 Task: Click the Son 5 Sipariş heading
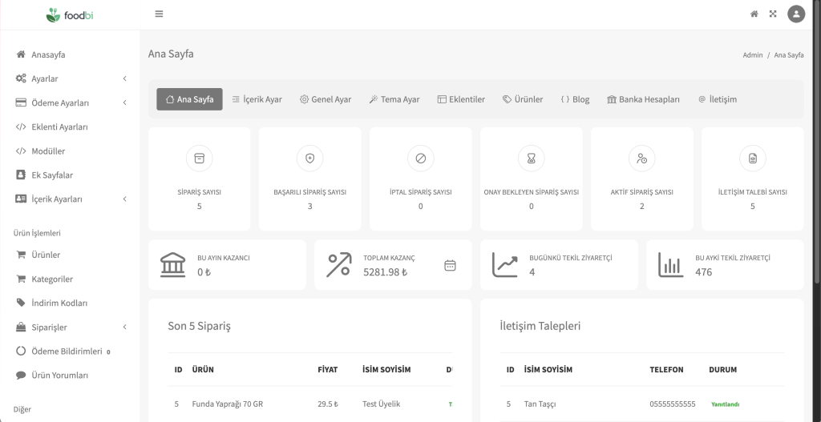point(199,326)
